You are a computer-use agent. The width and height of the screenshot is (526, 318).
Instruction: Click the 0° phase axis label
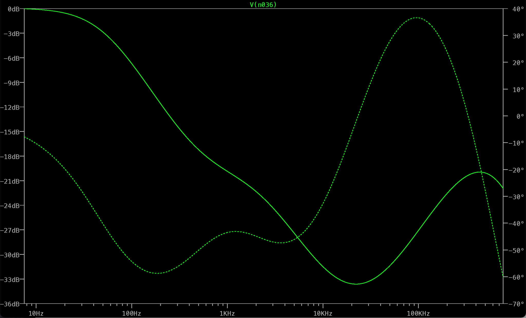[x=520, y=116]
